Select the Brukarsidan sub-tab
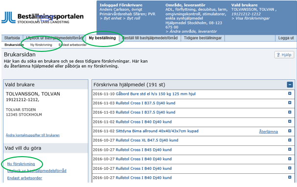This screenshot has height=187, width=297. [x=14, y=45]
